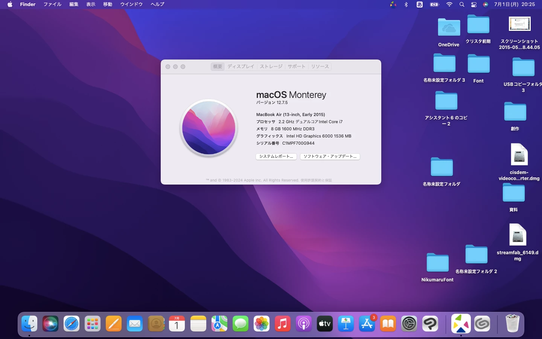Open Messages app in the Dock
This screenshot has height=339, width=542.
point(241,324)
